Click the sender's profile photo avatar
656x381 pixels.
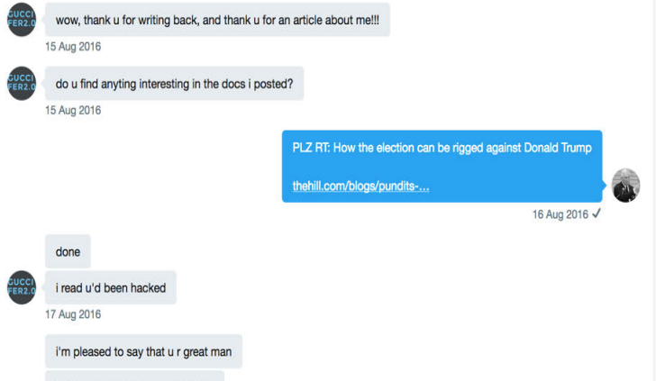[626, 186]
